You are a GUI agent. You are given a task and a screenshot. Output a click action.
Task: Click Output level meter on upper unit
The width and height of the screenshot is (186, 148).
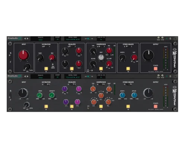coord(166,59)
